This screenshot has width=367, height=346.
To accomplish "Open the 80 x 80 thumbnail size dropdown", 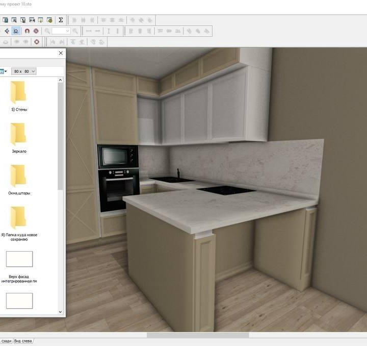I will pos(24,71).
